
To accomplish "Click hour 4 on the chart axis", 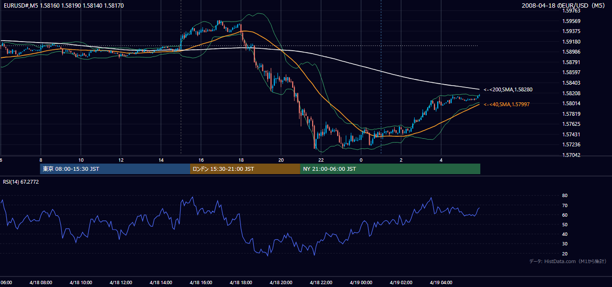I will click(442, 160).
